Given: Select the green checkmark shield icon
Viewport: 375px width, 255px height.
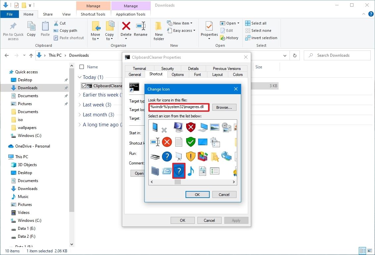Looking at the screenshot, I should coord(191,142).
